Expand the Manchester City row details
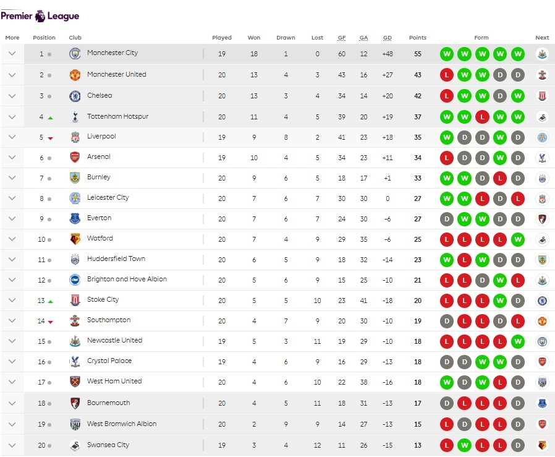The image size is (555, 457). pos(12,54)
